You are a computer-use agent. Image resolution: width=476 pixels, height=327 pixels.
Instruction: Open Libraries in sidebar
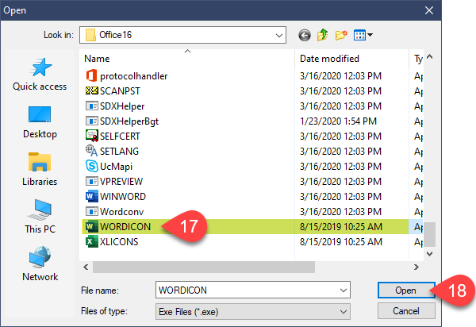coord(40,169)
